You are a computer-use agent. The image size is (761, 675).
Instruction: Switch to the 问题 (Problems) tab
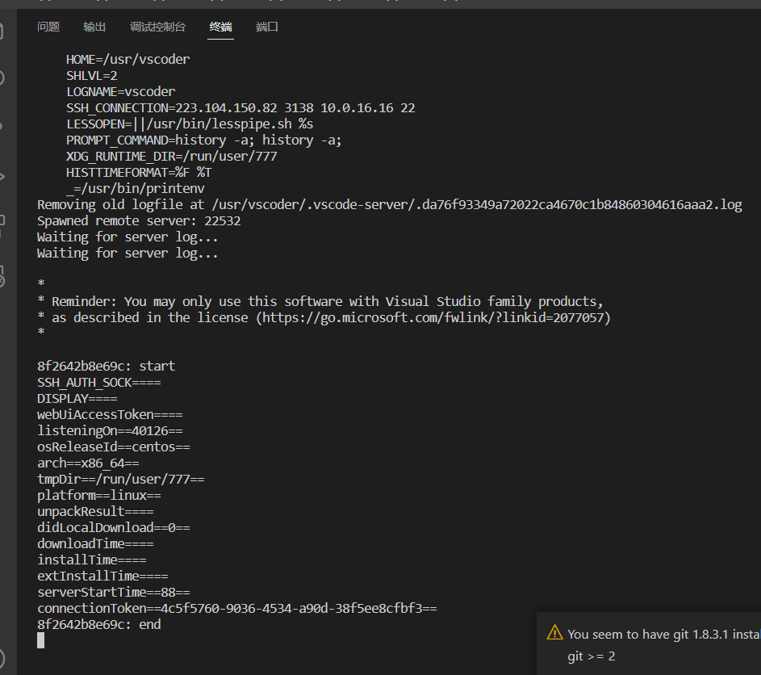(48, 27)
